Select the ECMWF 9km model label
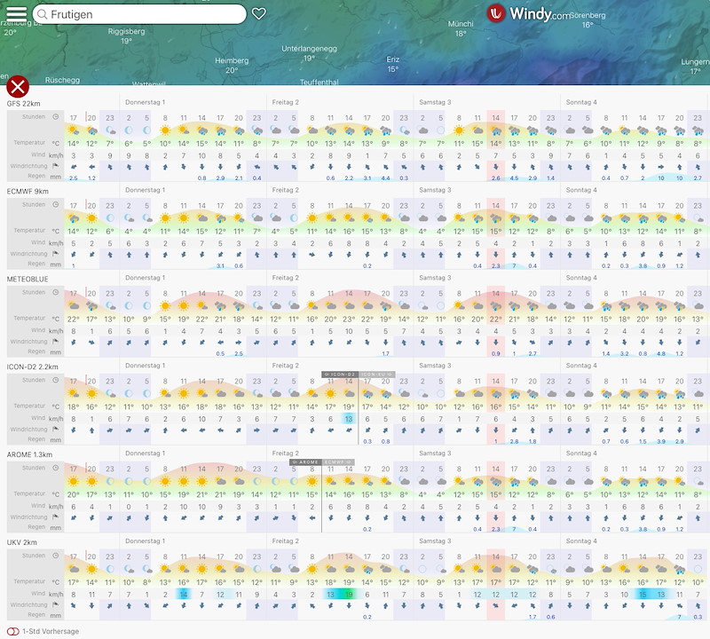Screen dimensions: 710x639 coord(28,192)
